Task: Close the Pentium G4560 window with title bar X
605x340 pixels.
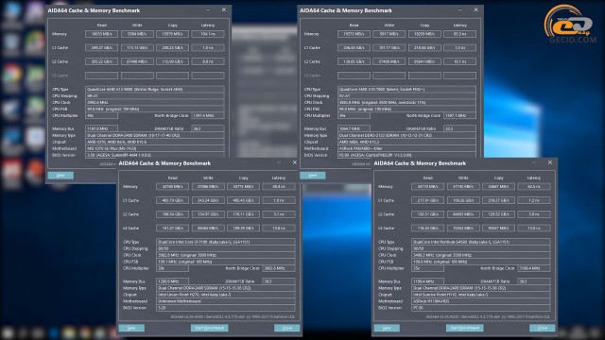Action: coord(550,162)
